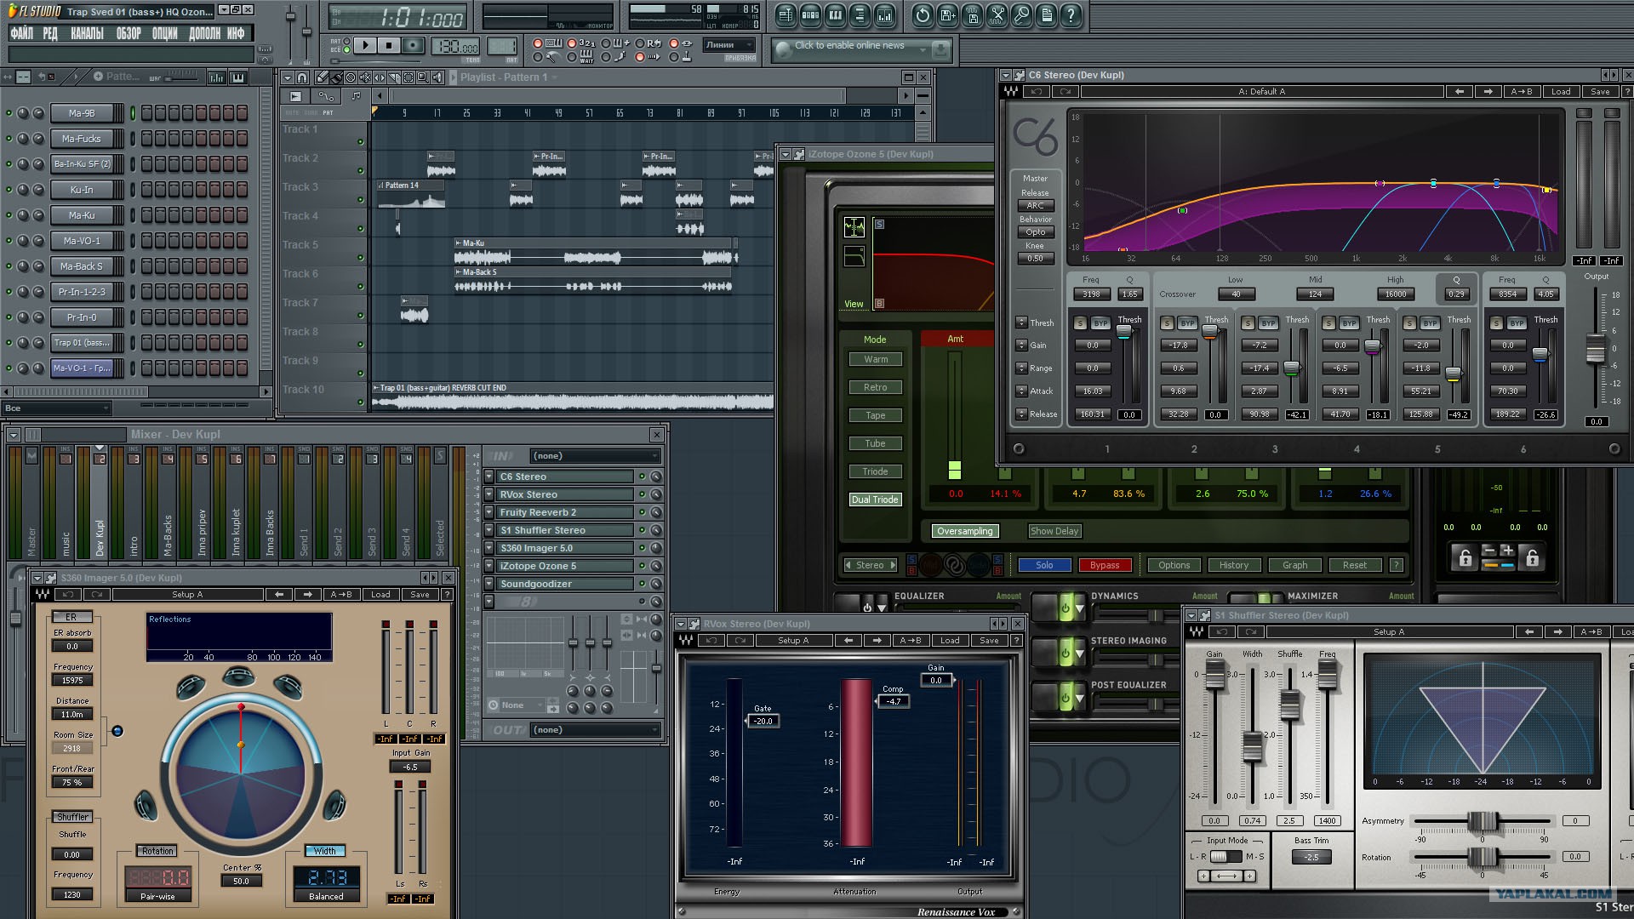Open the S1 Shuffler Stereo slot menu arrow
Viewport: 1634px width, 919px height.
(x=489, y=530)
